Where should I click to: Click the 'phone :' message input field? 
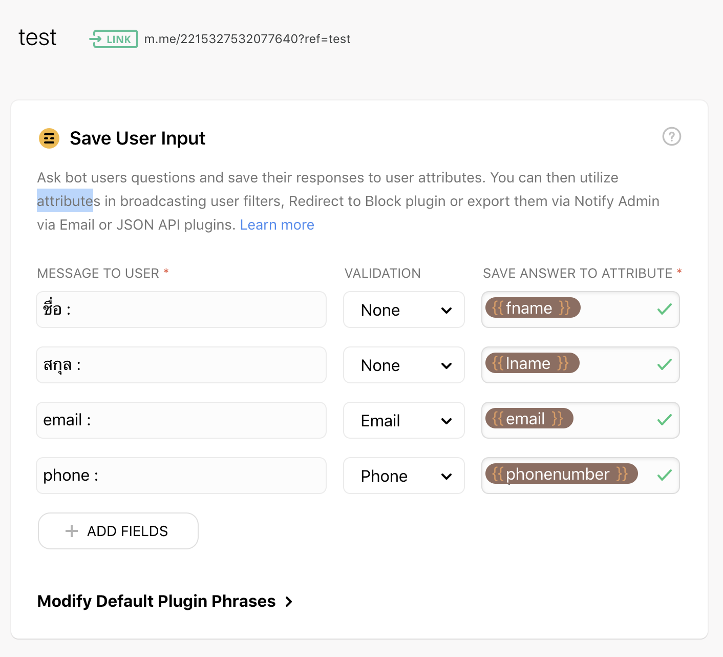point(181,476)
